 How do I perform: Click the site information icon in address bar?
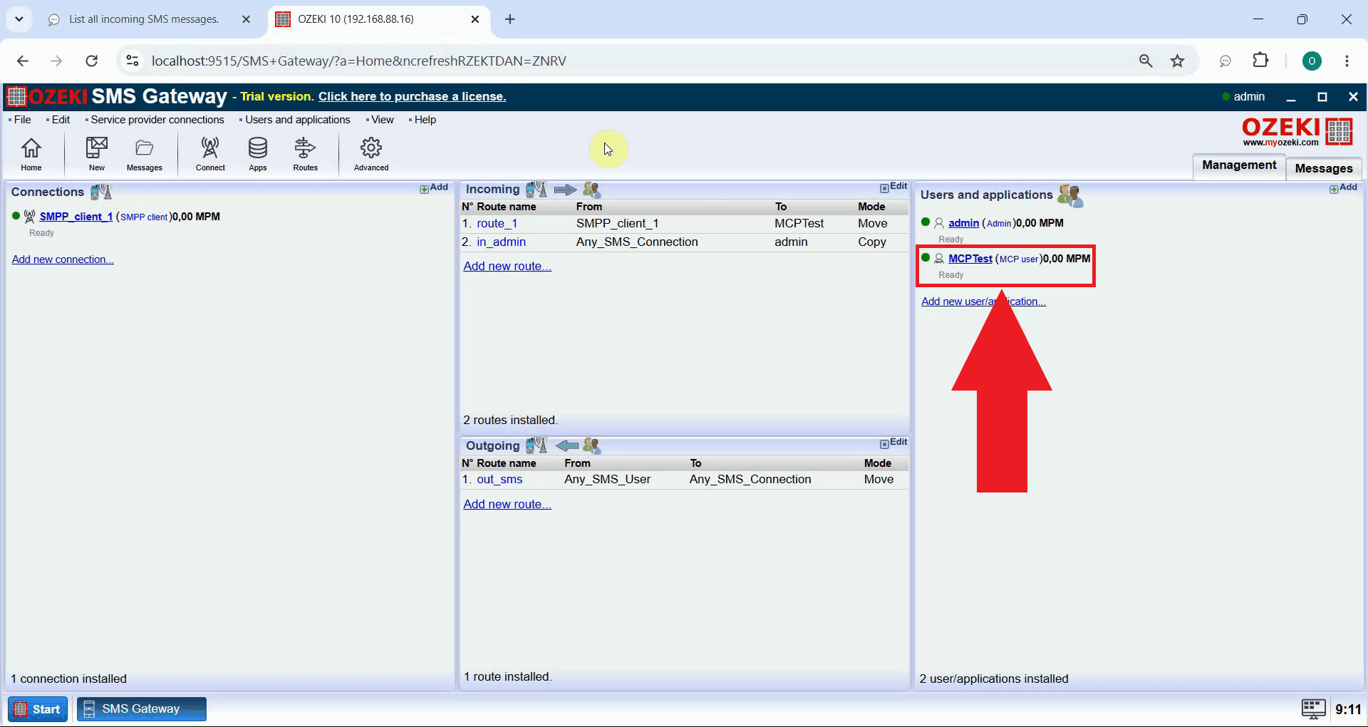(x=133, y=61)
